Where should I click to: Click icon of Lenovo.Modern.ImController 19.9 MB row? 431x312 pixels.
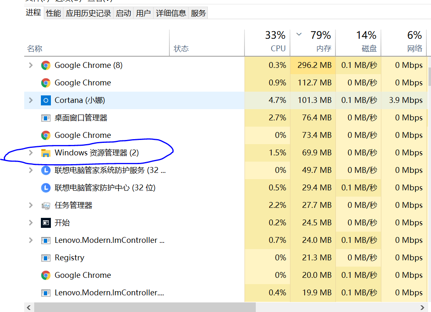click(x=45, y=293)
